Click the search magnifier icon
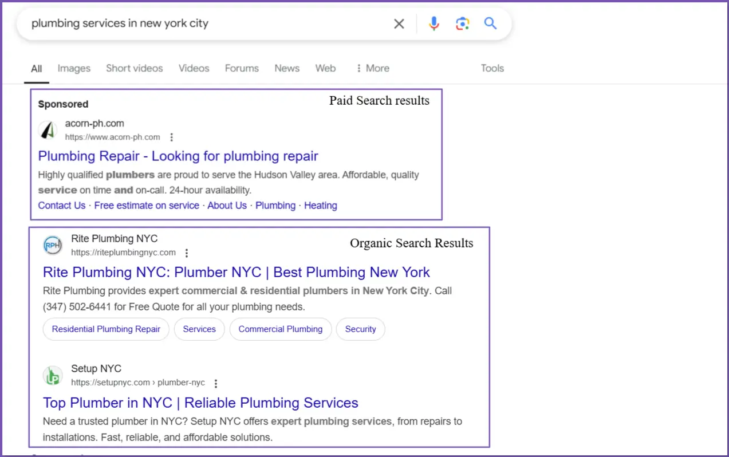Viewport: 729px width, 457px height. [490, 23]
